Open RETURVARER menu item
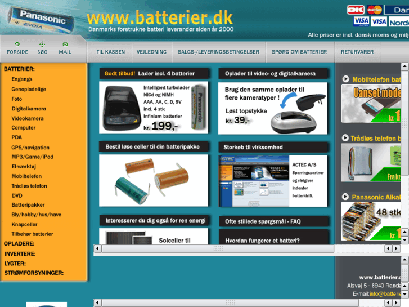409x307 pixels. 357,52
